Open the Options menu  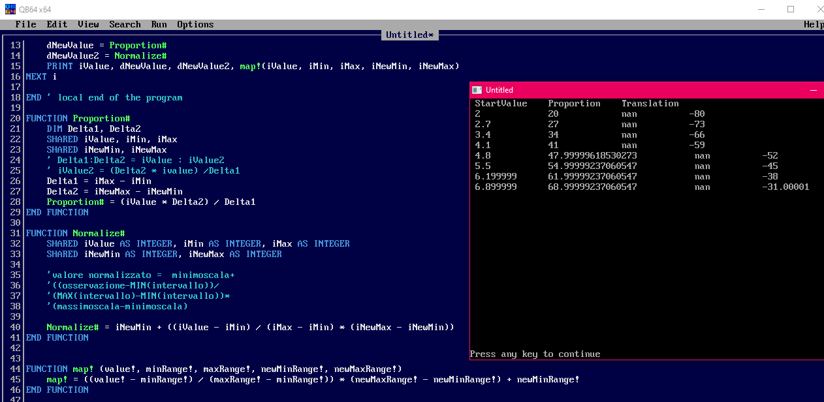(x=195, y=24)
